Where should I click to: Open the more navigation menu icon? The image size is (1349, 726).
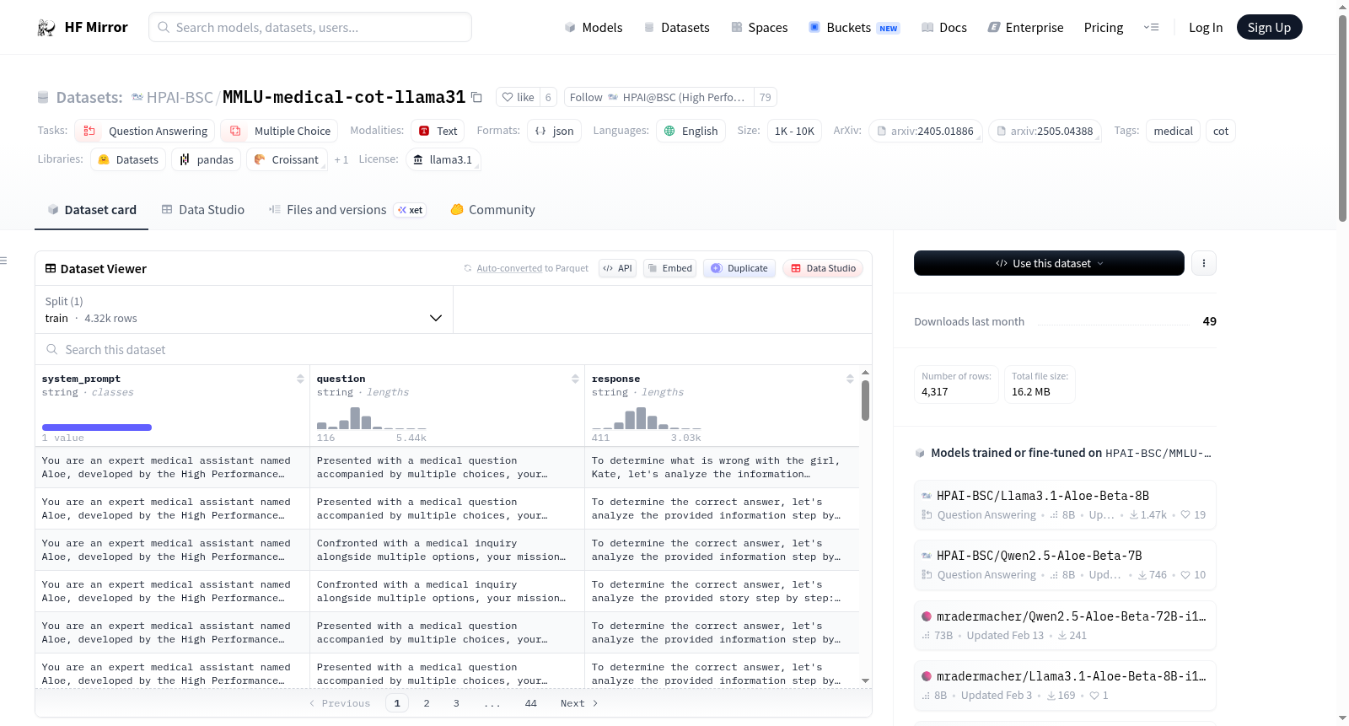coord(1151,28)
